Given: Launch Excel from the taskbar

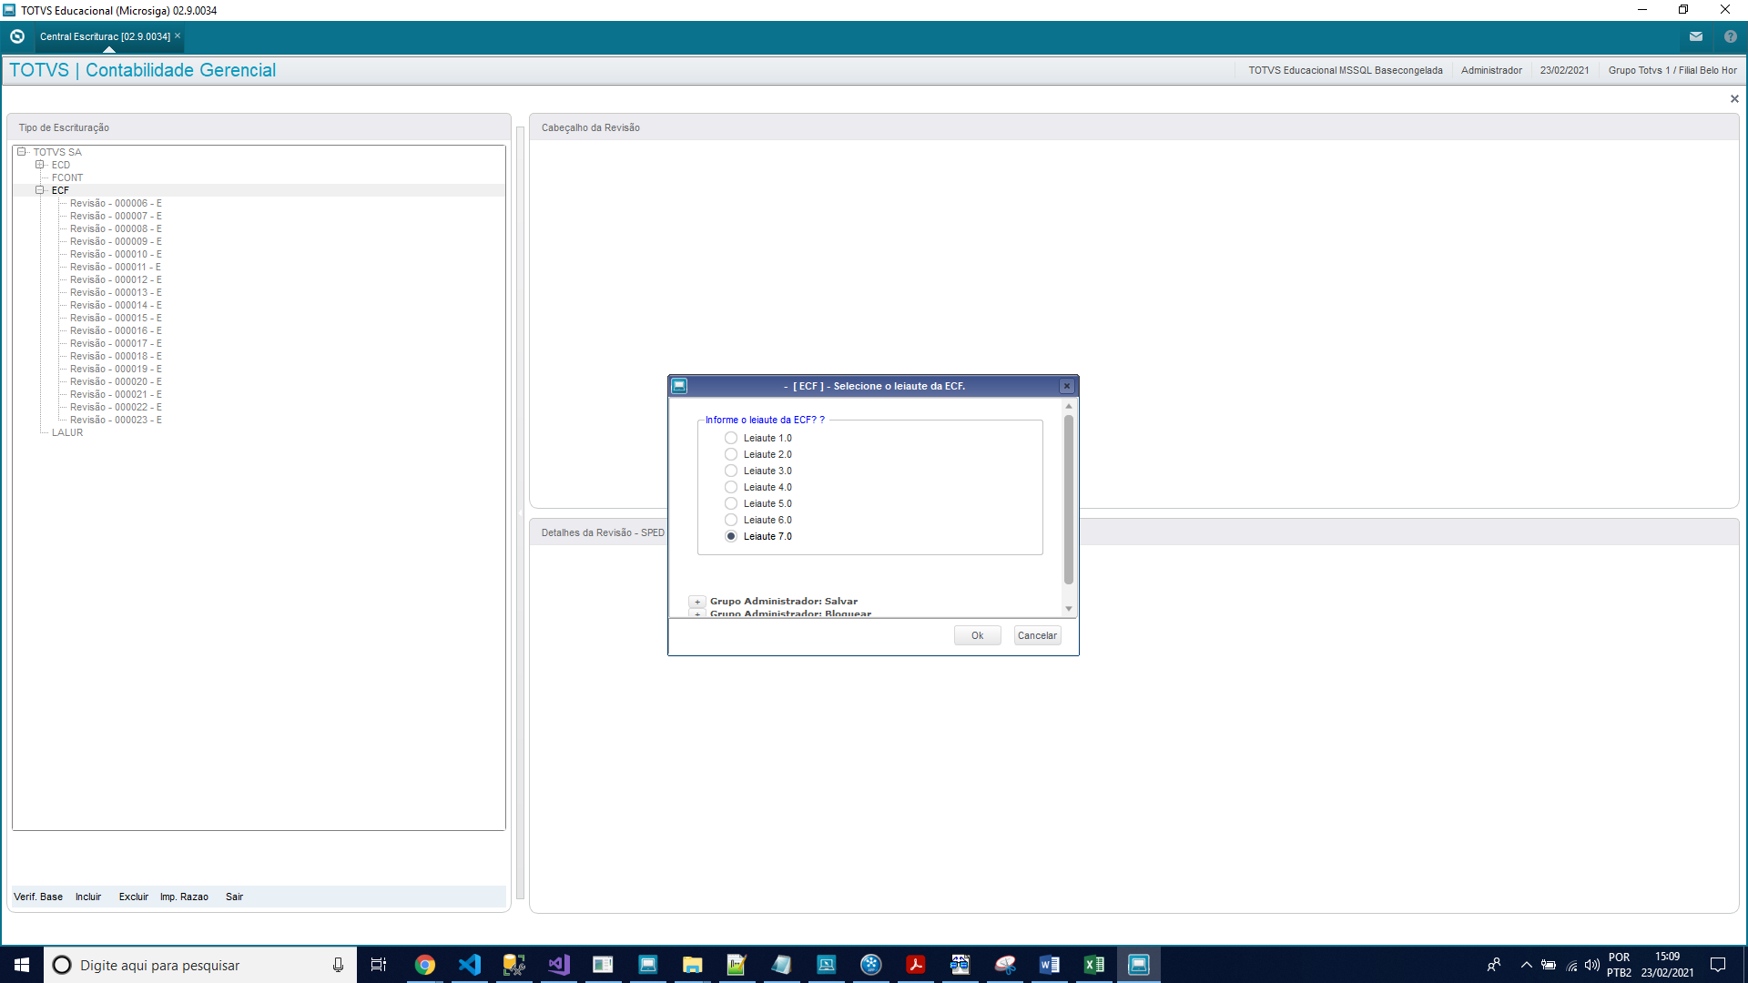Looking at the screenshot, I should [x=1093, y=965].
